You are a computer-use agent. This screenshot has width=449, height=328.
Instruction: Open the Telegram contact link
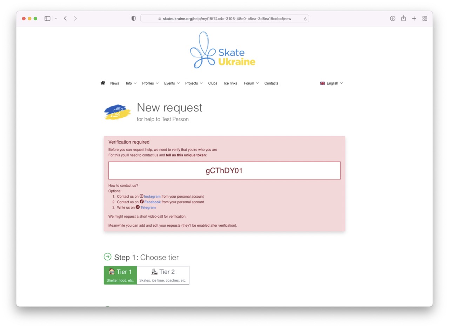[x=148, y=207]
